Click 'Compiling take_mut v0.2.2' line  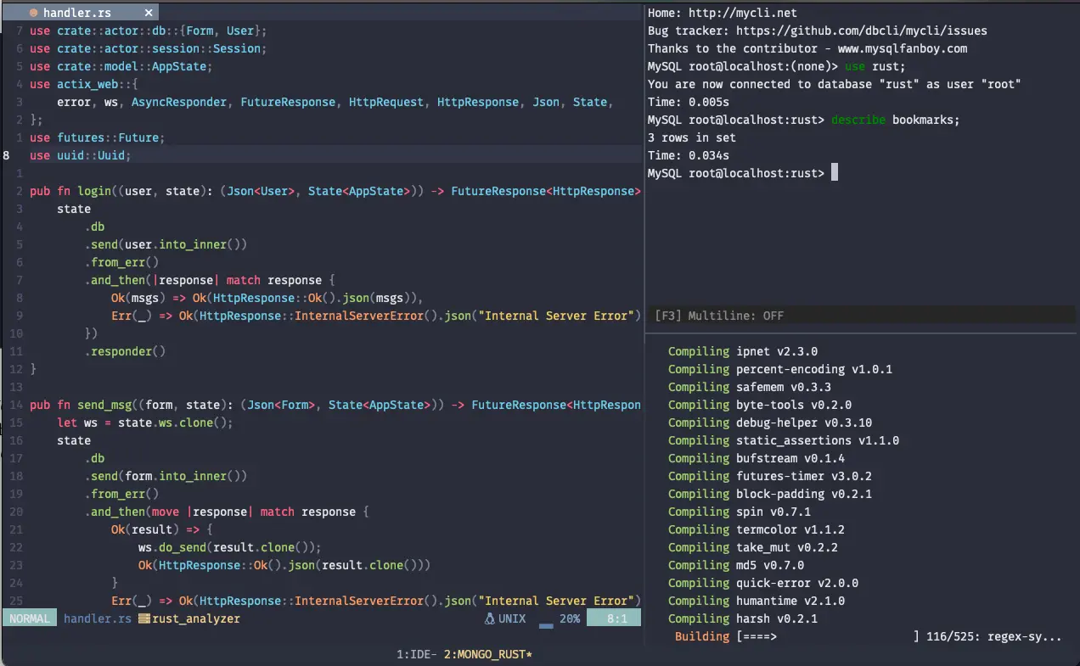click(x=753, y=547)
